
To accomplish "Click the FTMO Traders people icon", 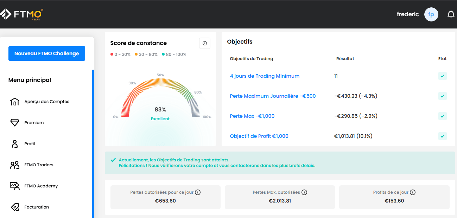I will point(15,165).
